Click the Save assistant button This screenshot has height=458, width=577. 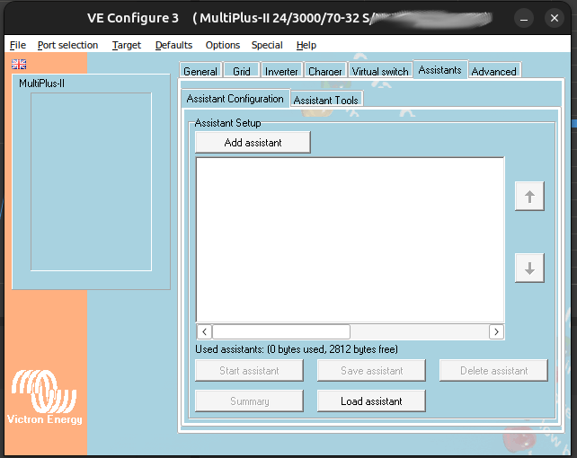click(371, 371)
